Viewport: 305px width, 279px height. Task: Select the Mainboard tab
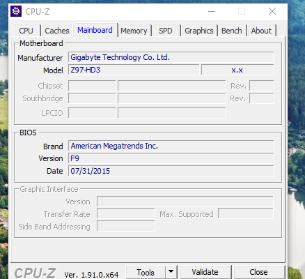coord(95,30)
